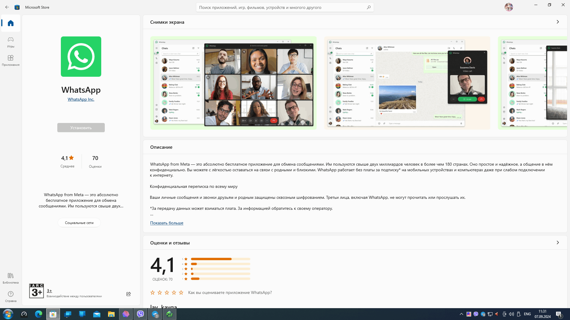Rate the app with one star
Screen dimensions: 570x320
[x=153, y=292]
